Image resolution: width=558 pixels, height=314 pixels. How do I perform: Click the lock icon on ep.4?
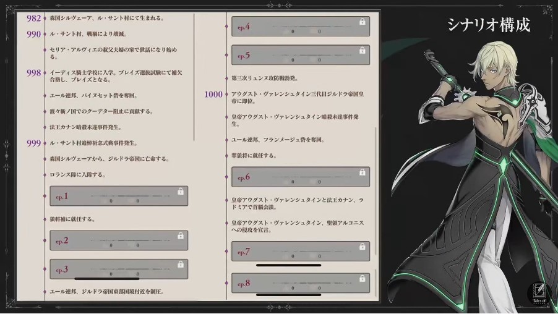[363, 22]
